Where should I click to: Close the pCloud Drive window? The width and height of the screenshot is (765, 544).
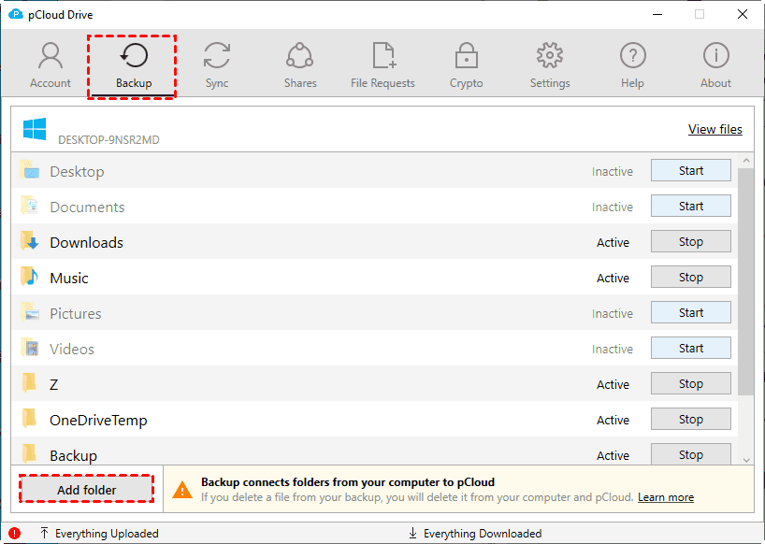(742, 14)
